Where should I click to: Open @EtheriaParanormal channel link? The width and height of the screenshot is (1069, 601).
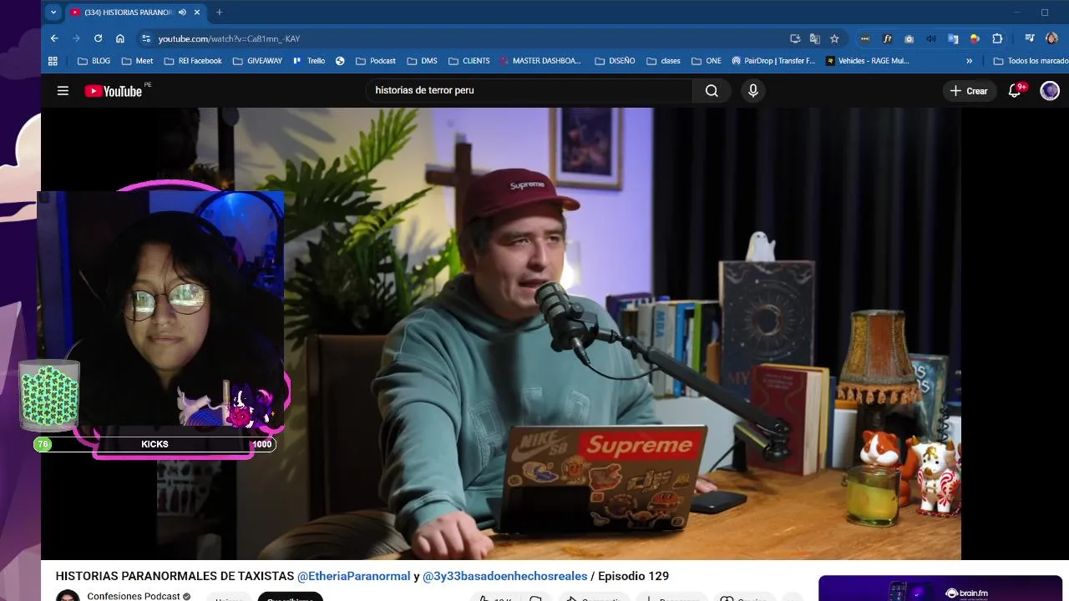pos(354,576)
